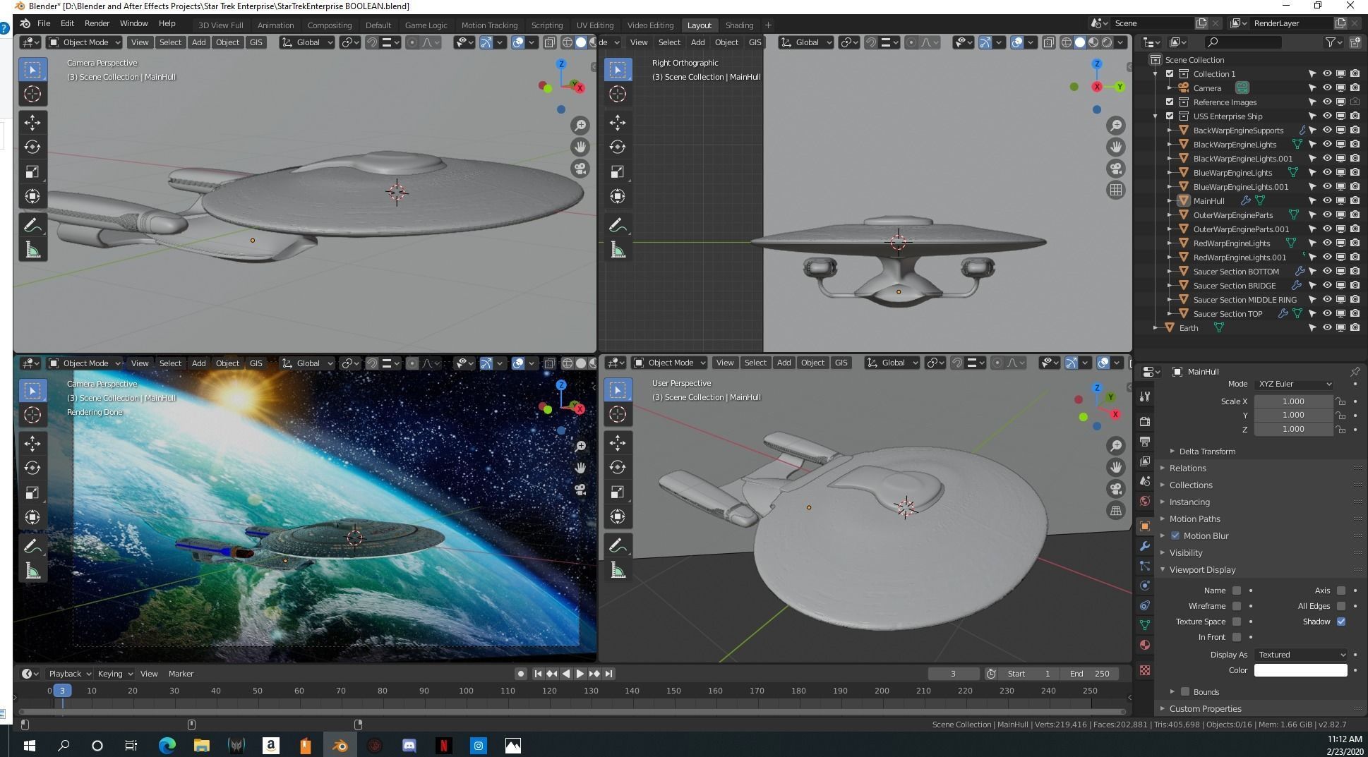Uncheck the Reference Images collection checkbox
1368x757 pixels.
1170,102
